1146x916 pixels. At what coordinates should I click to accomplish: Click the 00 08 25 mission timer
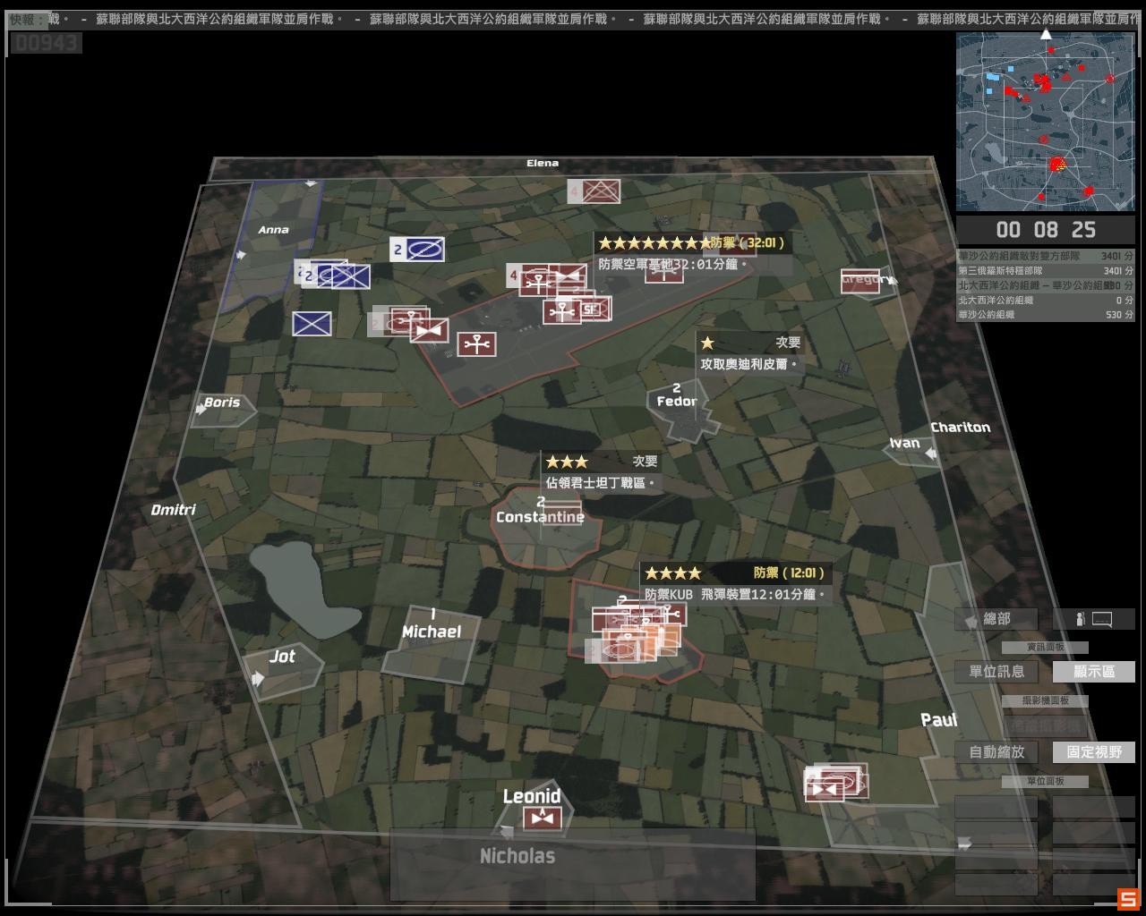(x=1045, y=230)
